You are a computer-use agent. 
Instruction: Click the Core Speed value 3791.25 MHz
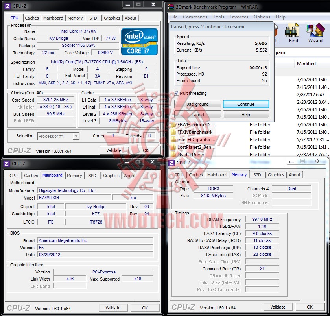click(x=55, y=100)
